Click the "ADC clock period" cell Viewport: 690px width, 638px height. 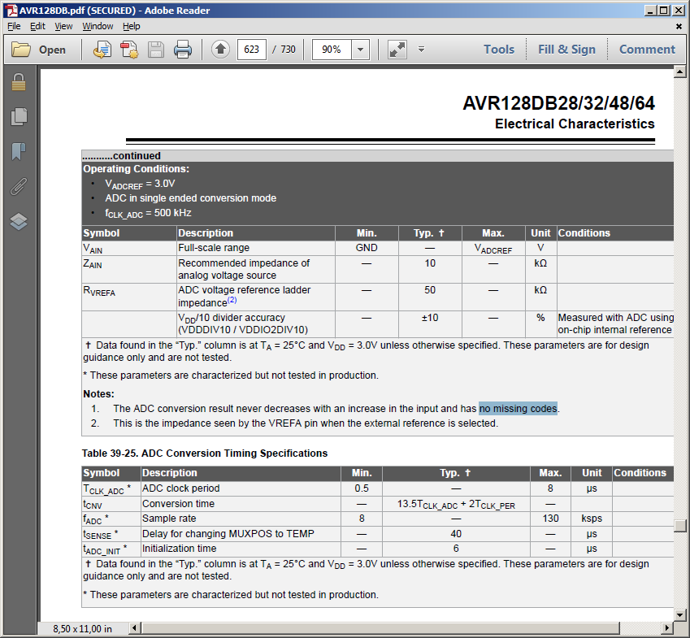(241, 488)
